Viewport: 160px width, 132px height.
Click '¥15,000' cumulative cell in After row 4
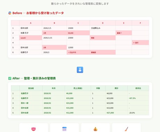point(117,108)
